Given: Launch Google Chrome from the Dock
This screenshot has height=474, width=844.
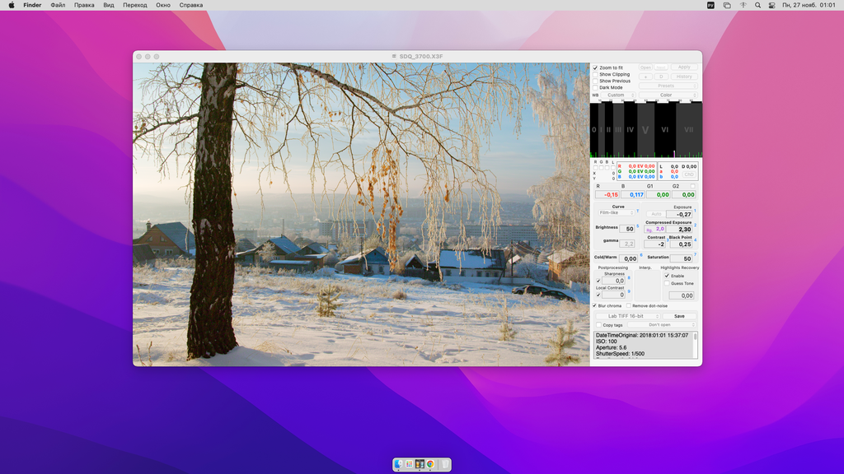Looking at the screenshot, I should tap(430, 464).
